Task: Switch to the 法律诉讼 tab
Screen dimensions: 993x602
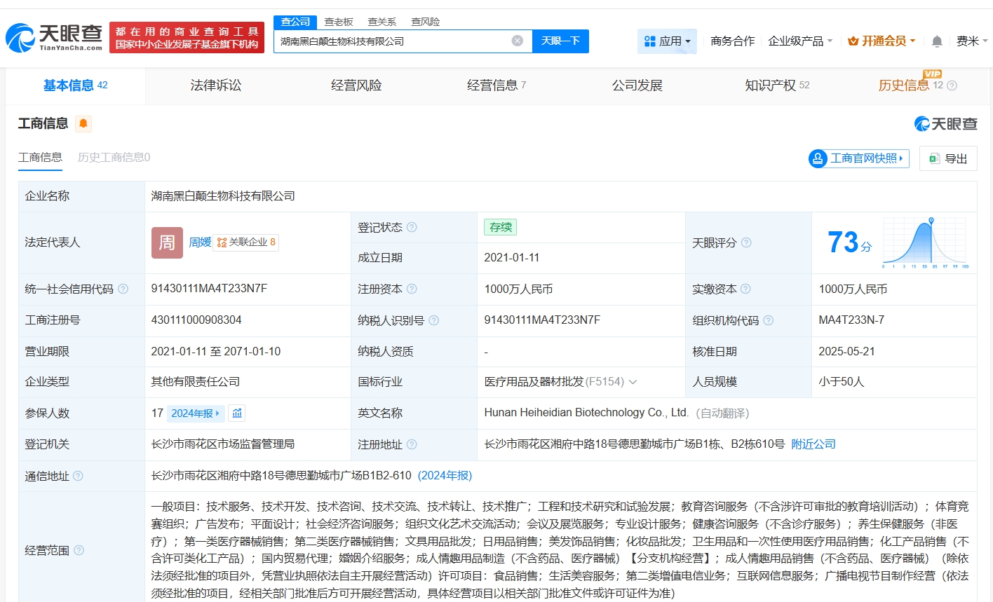Action: (215, 85)
